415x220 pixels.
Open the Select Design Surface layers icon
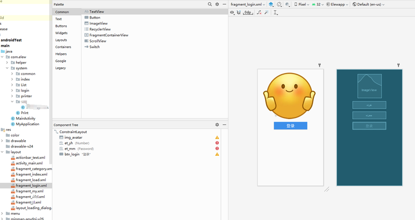[x=271, y=4]
